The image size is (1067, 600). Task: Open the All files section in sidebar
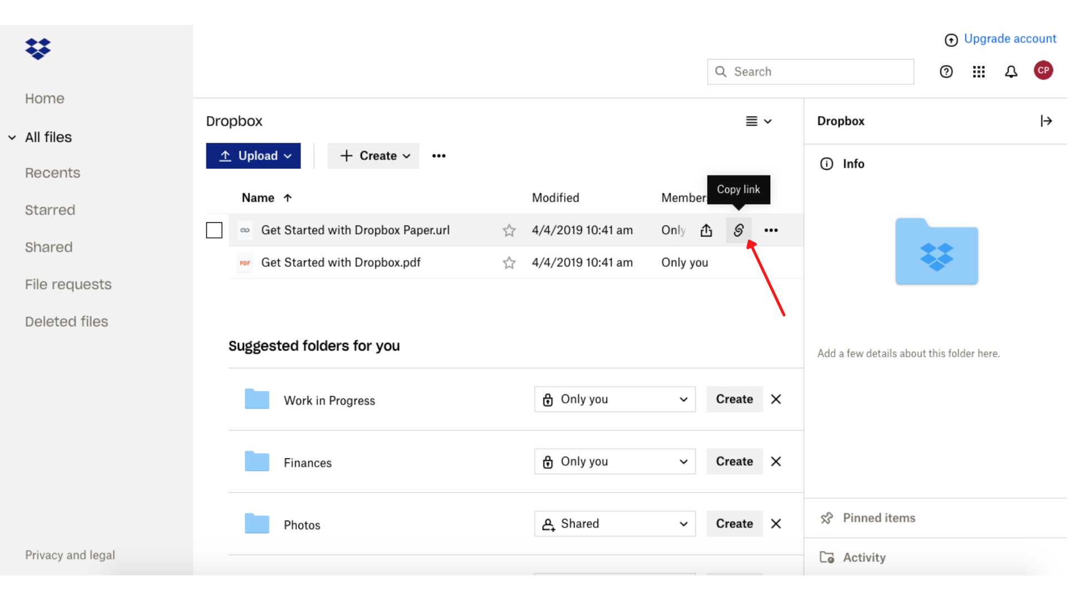tap(48, 136)
